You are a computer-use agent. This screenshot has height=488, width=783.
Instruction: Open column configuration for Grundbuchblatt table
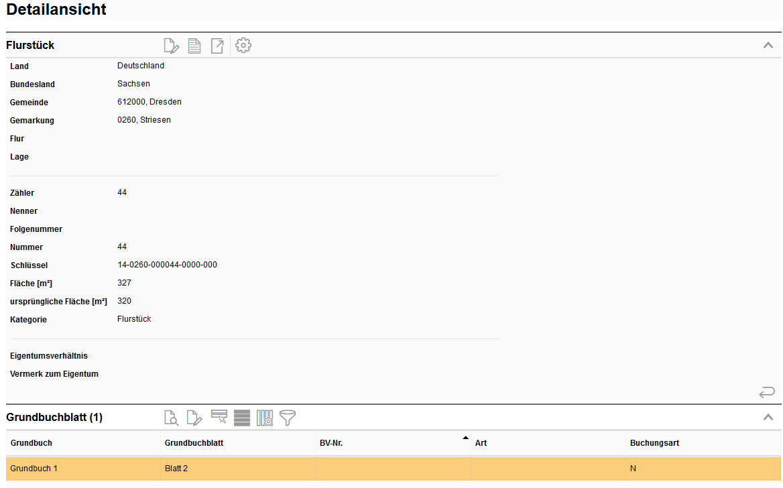[x=265, y=418]
